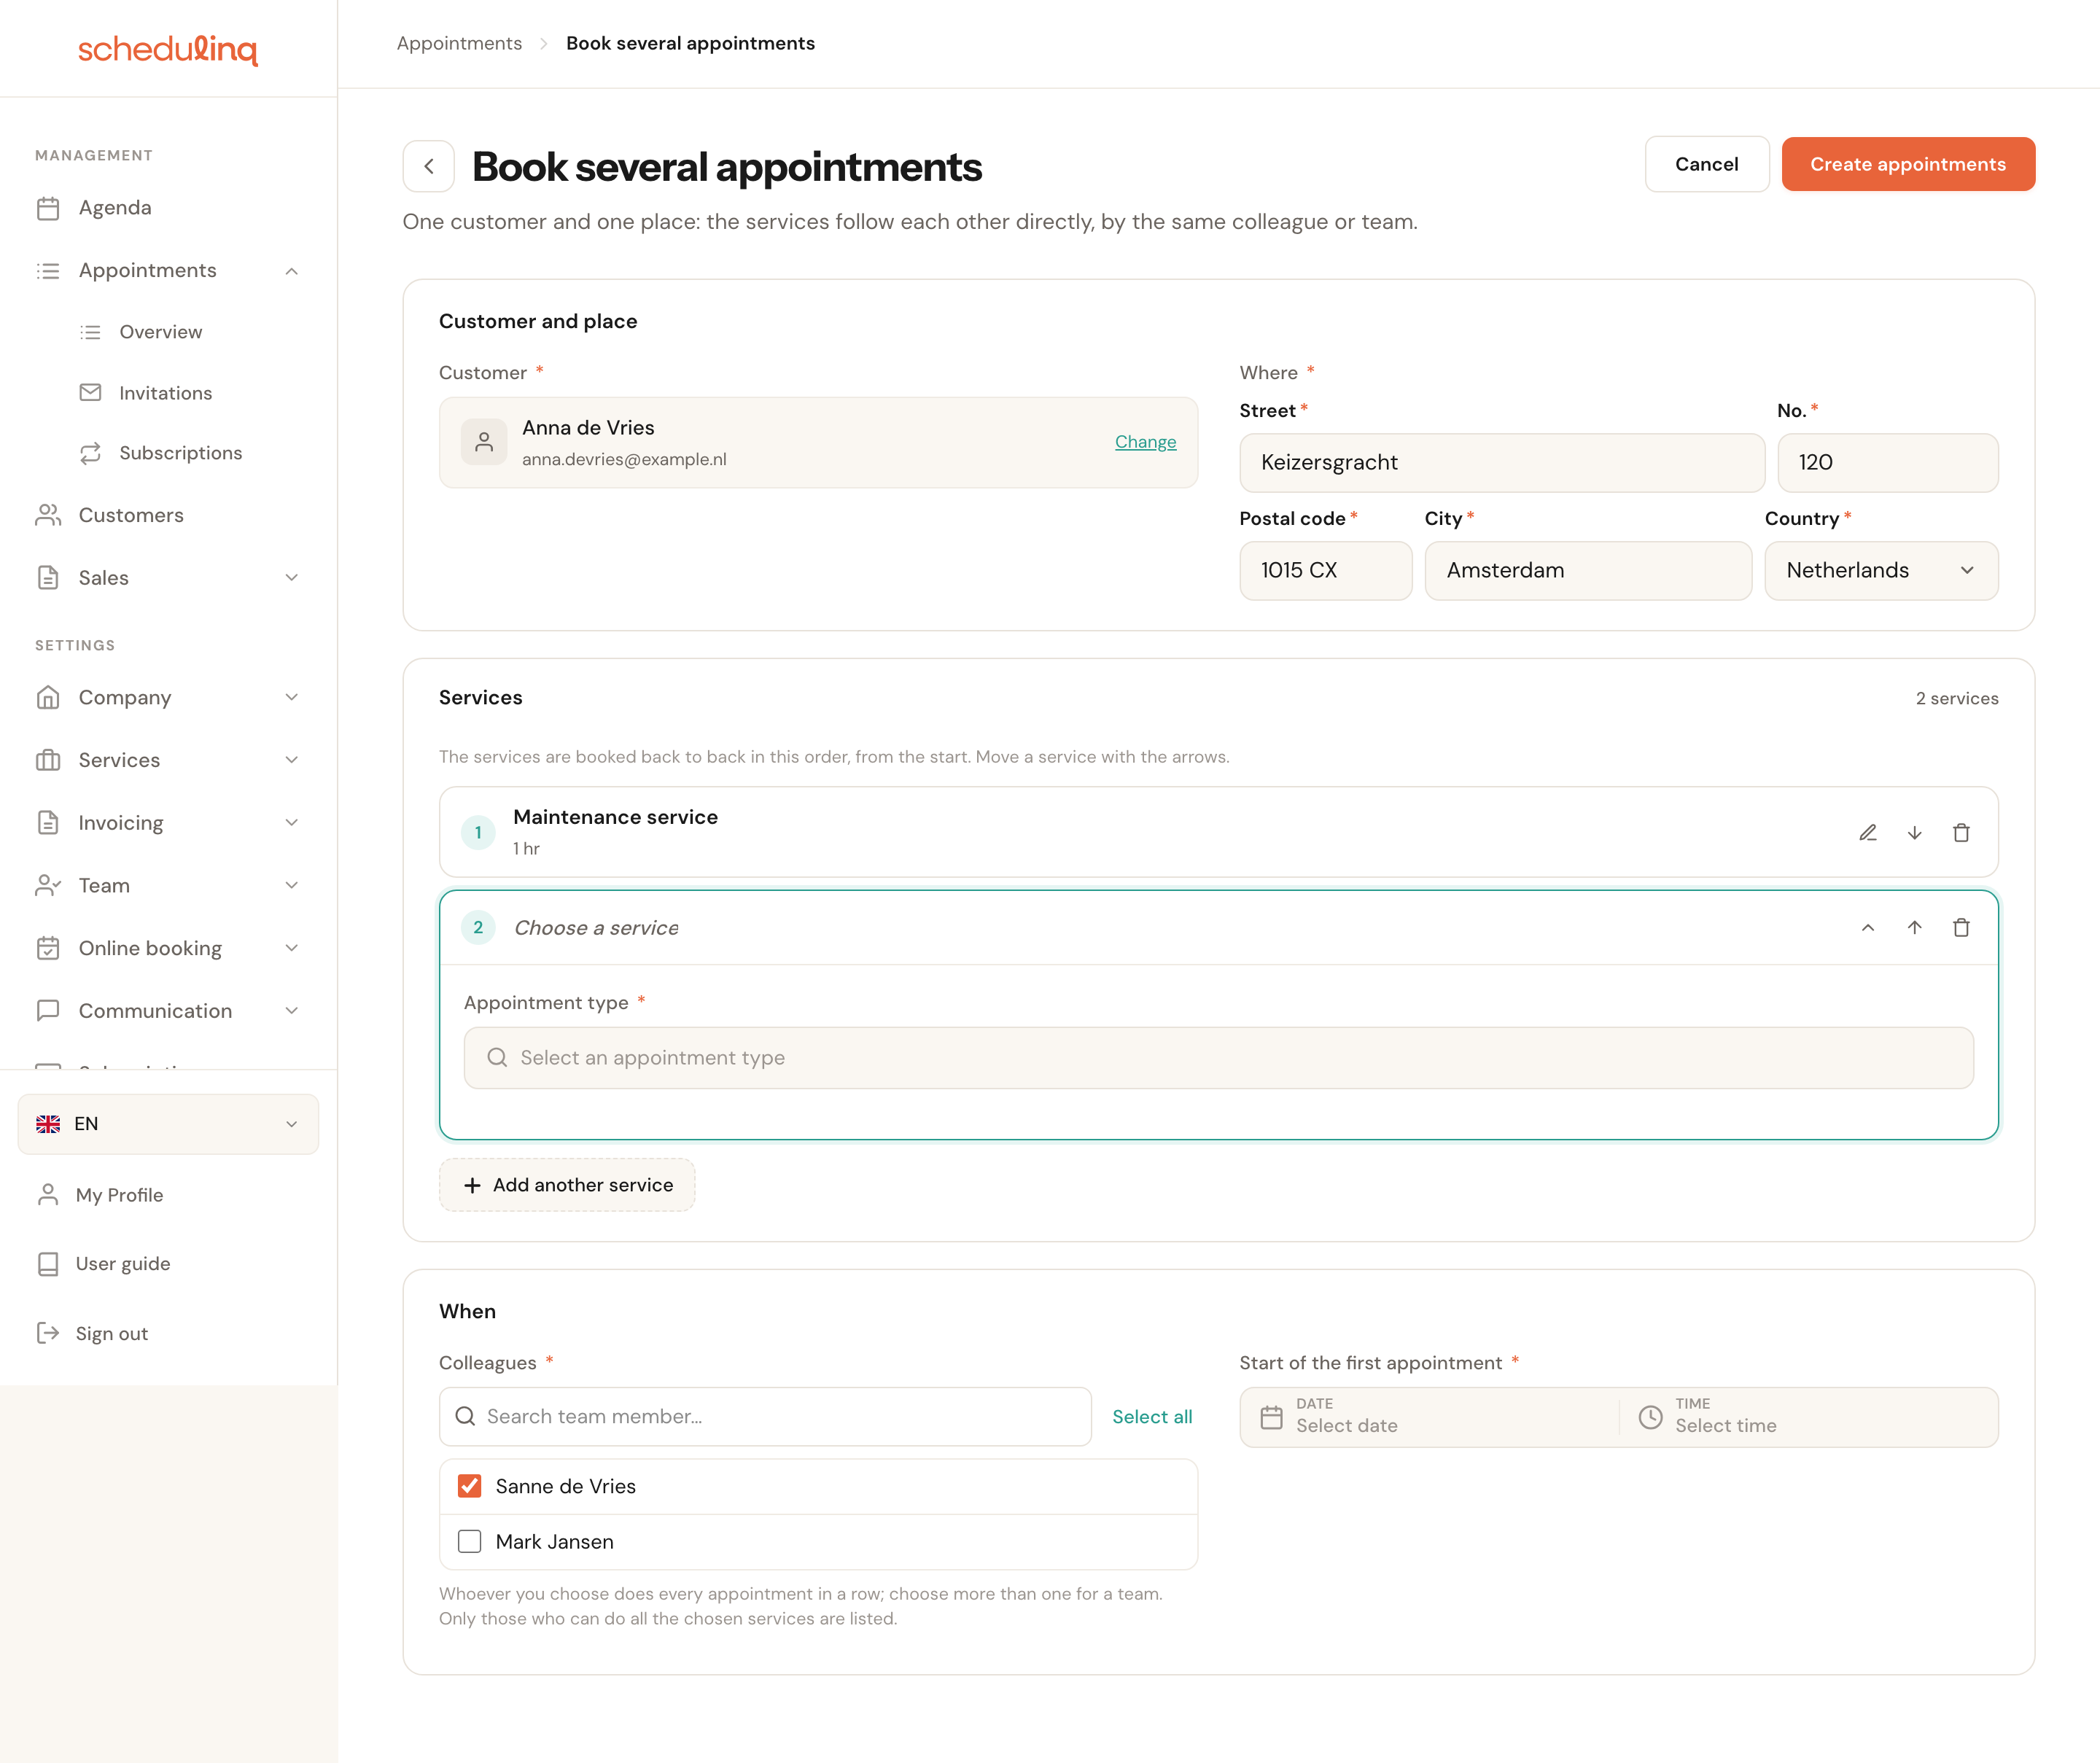Open Agenda from the sidebar

[168, 208]
